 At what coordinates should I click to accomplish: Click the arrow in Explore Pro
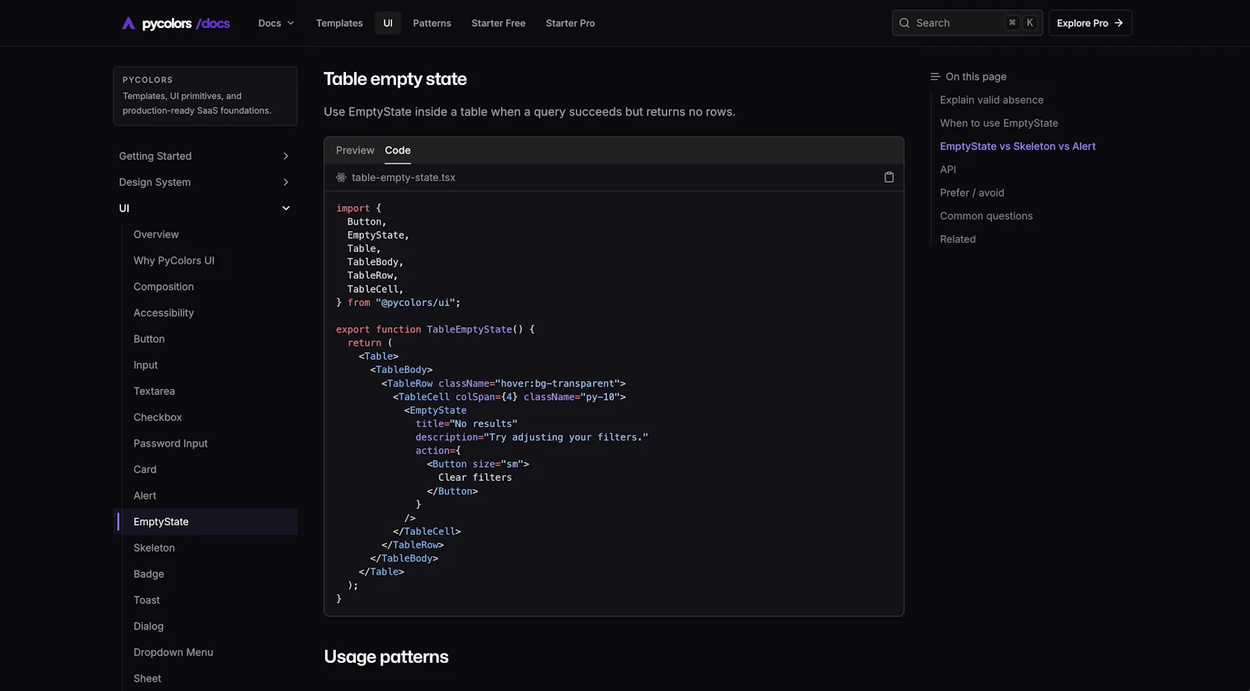click(x=1118, y=23)
